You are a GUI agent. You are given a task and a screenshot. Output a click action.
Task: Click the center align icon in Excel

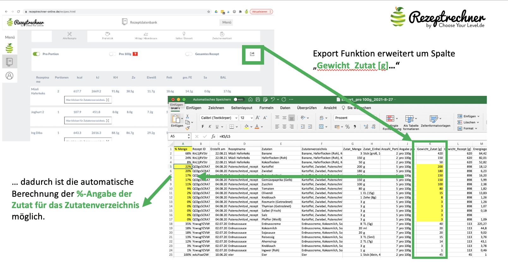click(x=284, y=126)
